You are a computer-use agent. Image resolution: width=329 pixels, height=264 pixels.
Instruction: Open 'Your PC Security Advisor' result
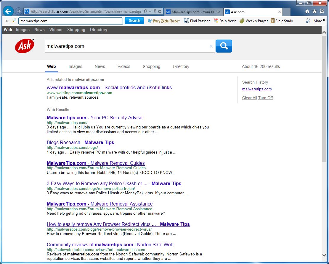[x=95, y=118]
